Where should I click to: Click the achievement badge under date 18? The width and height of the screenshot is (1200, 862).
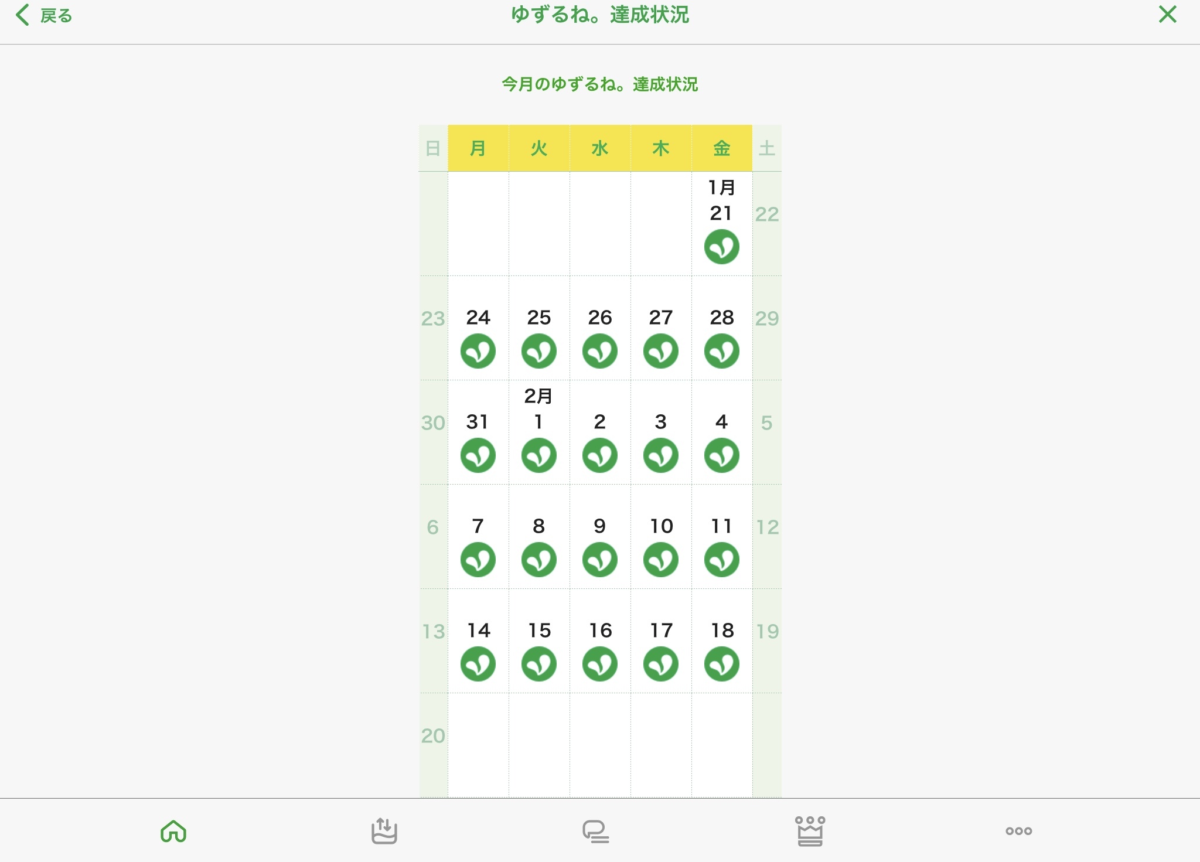click(721, 664)
